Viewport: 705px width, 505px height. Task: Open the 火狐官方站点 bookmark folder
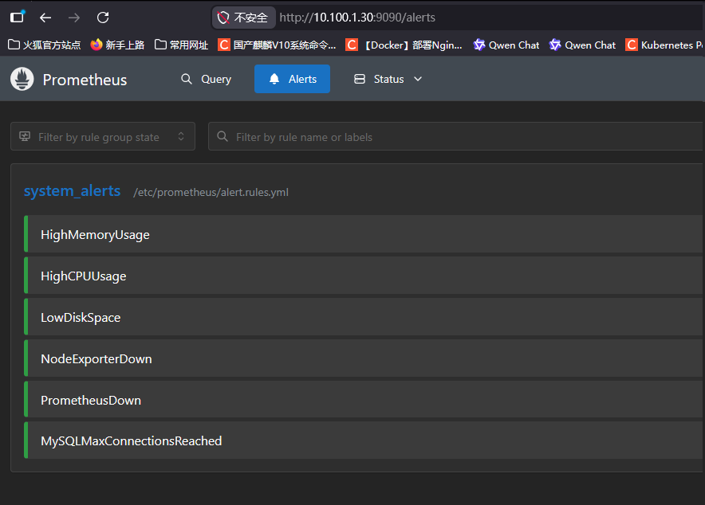pyautogui.click(x=45, y=45)
